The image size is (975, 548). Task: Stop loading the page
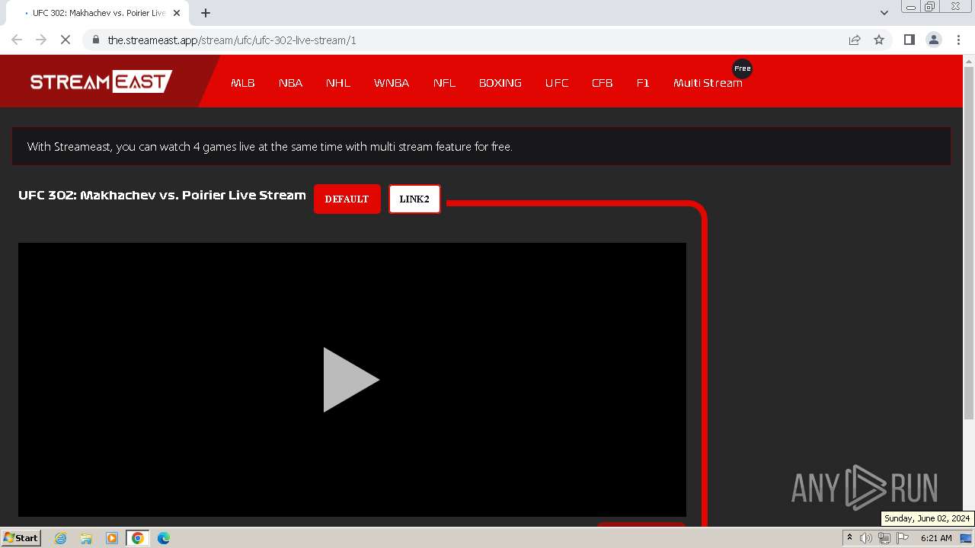66,40
